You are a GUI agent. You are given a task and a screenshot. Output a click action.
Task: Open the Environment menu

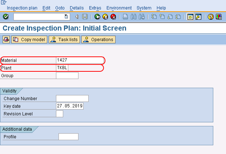point(119,8)
